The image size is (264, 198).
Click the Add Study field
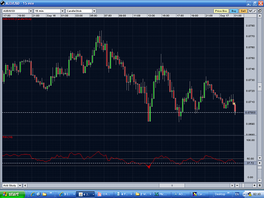click(10, 186)
